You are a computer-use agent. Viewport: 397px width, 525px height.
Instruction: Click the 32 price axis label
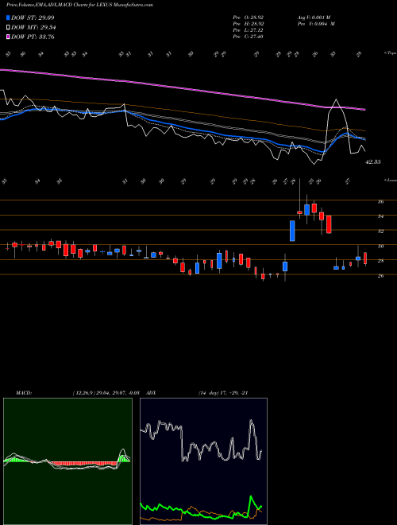(x=380, y=231)
